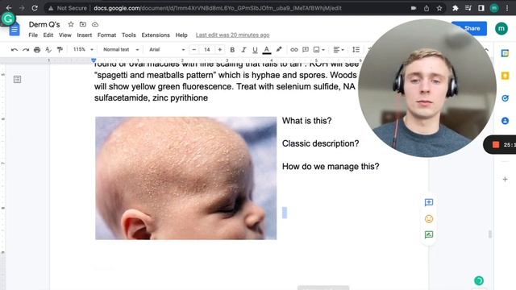The height and width of the screenshot is (290, 516).
Task: Insert a link with chain icon
Action: [x=293, y=50]
